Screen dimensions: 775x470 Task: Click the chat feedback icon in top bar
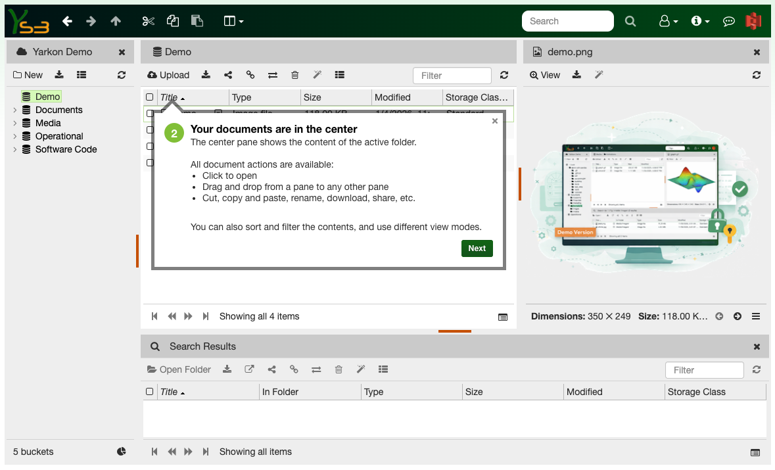pyautogui.click(x=728, y=21)
